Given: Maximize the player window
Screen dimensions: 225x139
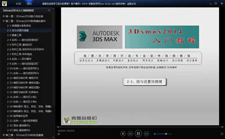Looking at the screenshot, I should tap(216, 4).
